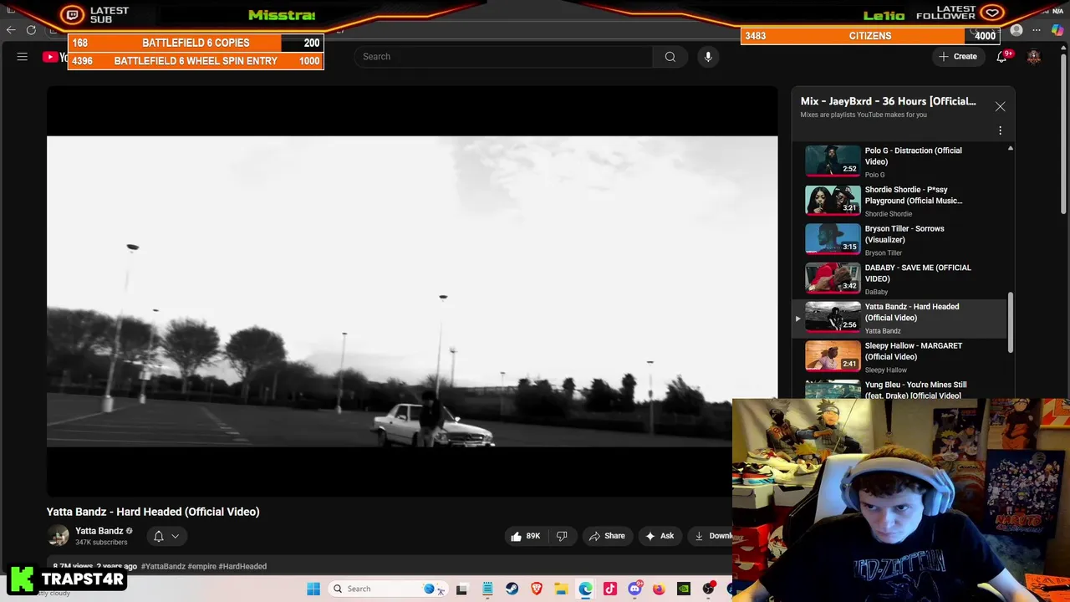Open TikTok from the taskbar

[x=610, y=589]
